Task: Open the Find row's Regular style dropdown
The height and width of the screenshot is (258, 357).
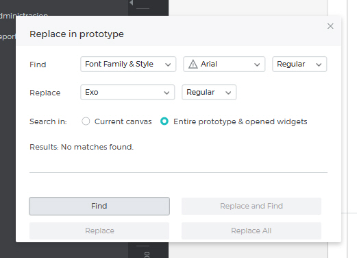Action: coord(299,64)
